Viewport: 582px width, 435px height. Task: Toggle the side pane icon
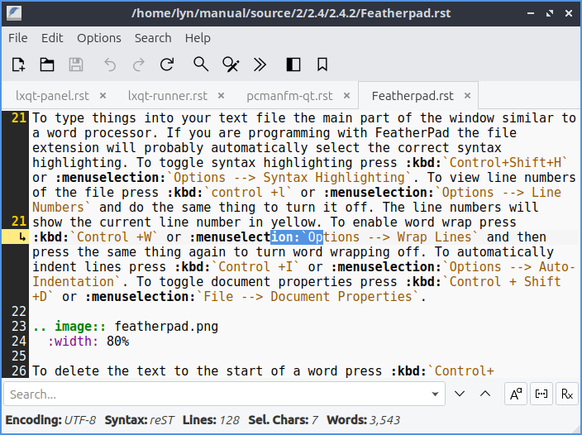coord(293,65)
